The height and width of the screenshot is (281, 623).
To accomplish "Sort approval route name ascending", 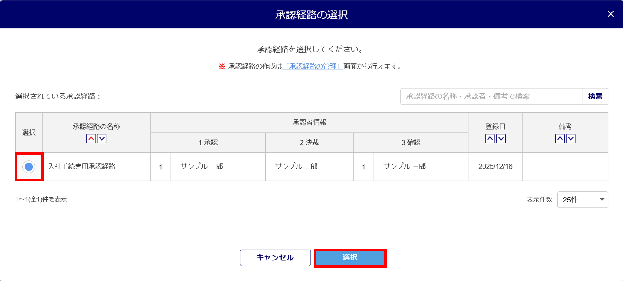I will pos(91,139).
